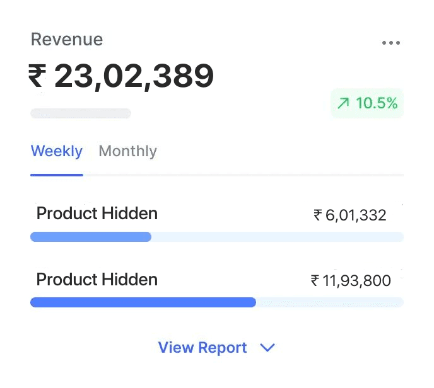Click the Revenue heading

click(67, 40)
